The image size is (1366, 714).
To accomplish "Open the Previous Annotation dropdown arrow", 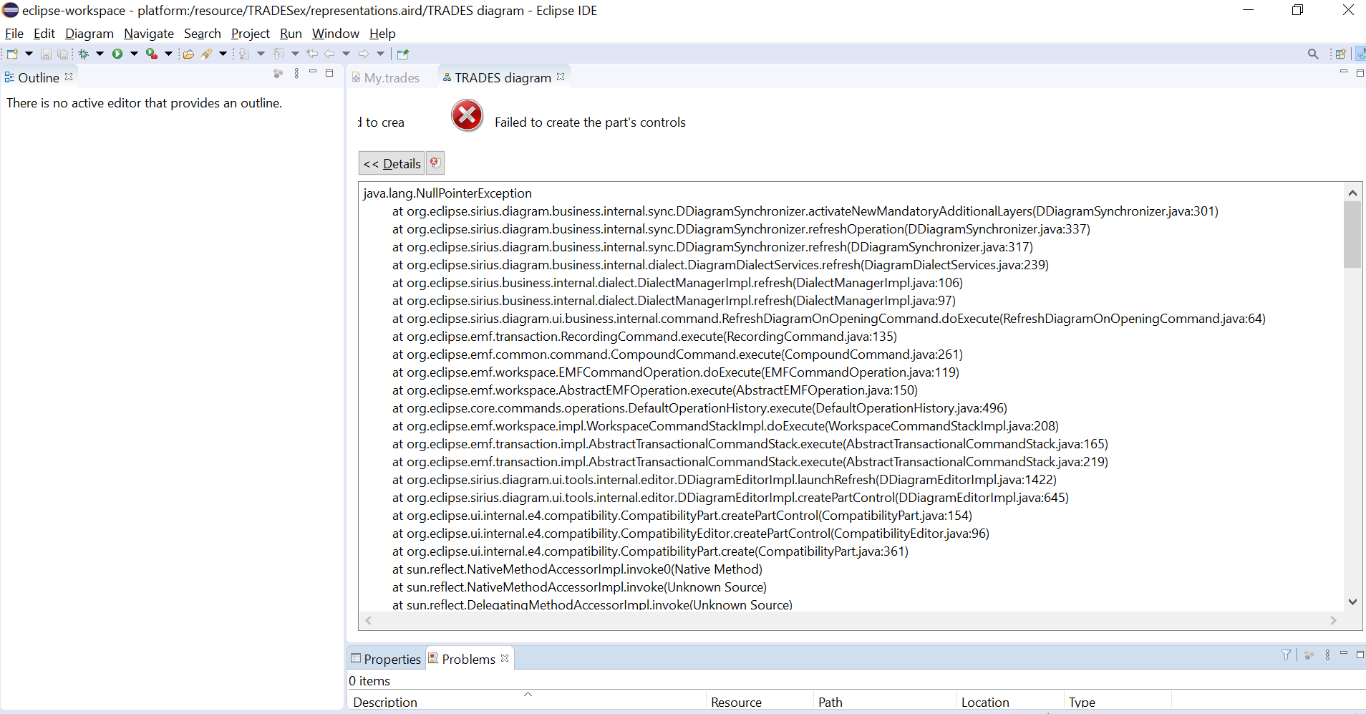I will pyautogui.click(x=295, y=54).
